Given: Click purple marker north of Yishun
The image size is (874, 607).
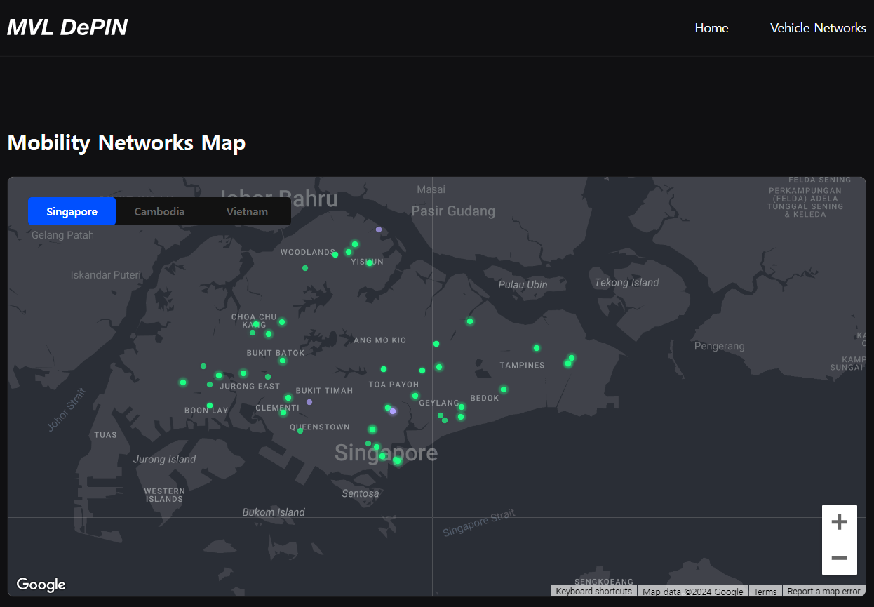Looking at the screenshot, I should point(379,229).
